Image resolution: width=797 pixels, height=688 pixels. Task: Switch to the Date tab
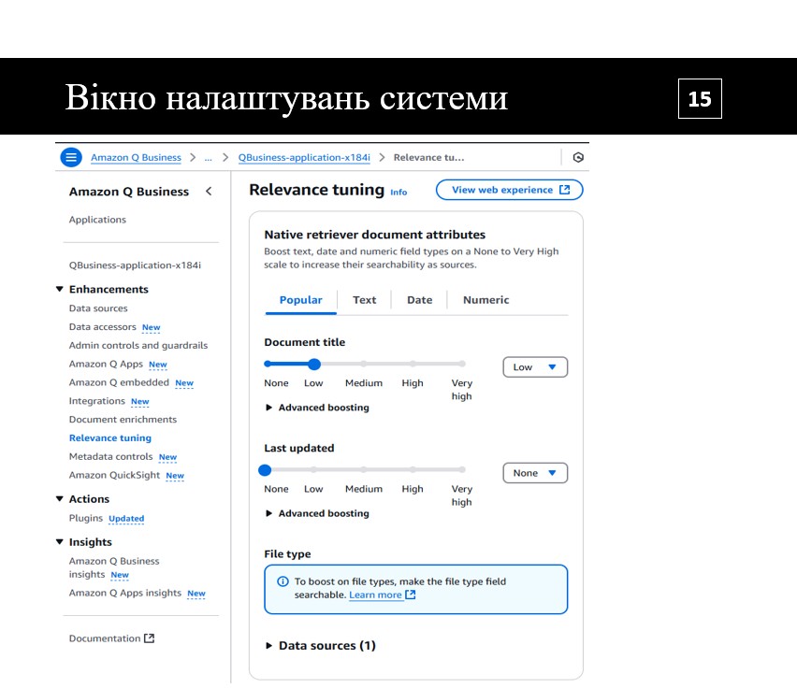[x=420, y=300]
